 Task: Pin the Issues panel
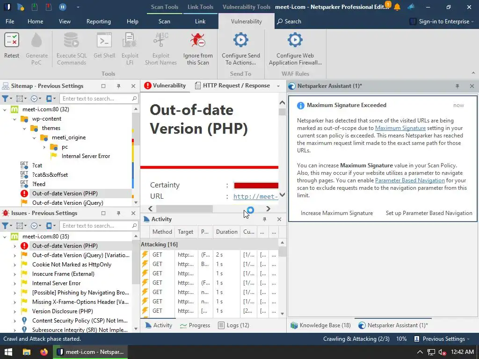pyautogui.click(x=118, y=213)
